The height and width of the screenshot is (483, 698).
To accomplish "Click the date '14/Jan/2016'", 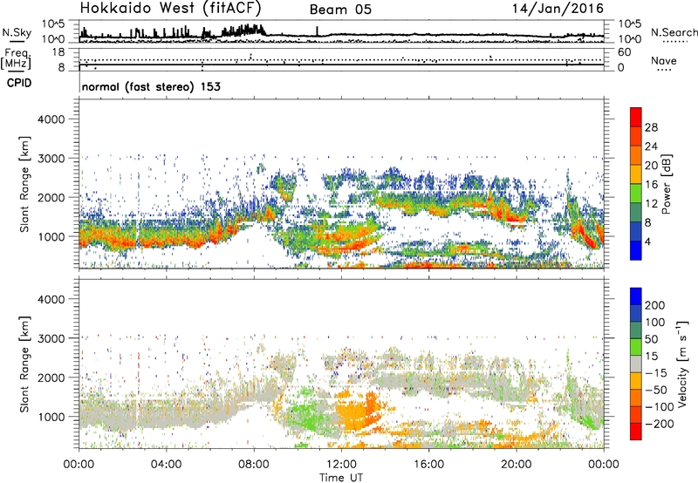I will 558,9.
